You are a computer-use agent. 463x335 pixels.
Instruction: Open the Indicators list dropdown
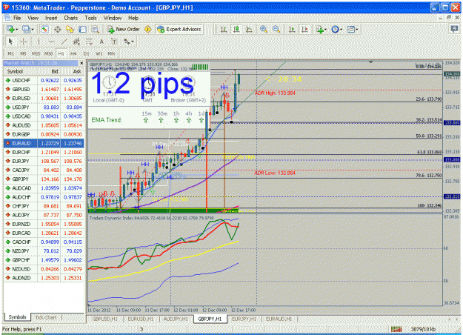coord(321,29)
